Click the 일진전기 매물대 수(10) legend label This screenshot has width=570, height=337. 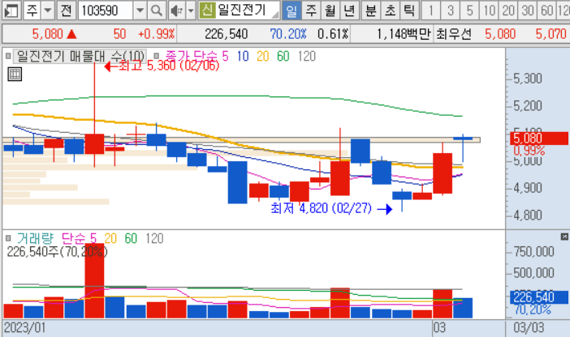click(80, 56)
